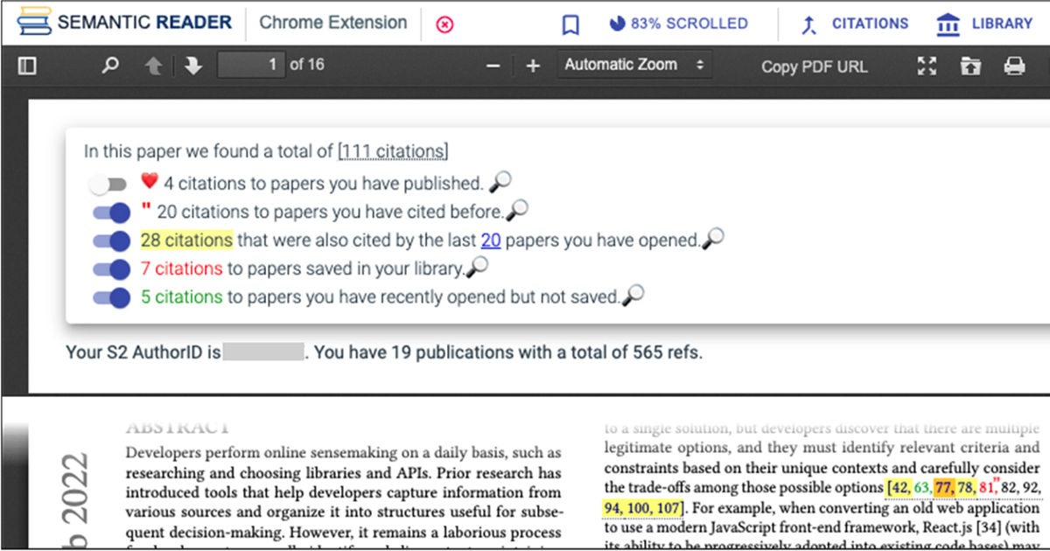Enter fullscreen presentation mode
The width and height of the screenshot is (1050, 551).
(927, 66)
